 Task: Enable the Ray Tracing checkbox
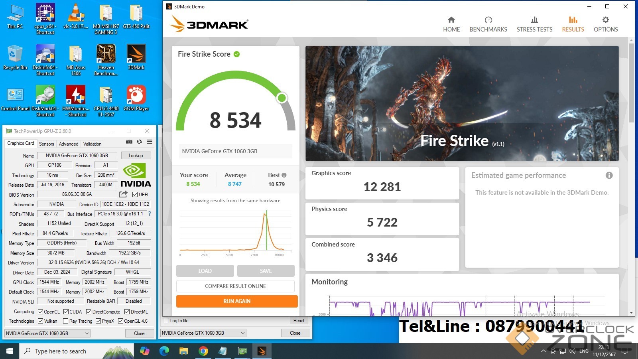click(x=65, y=321)
